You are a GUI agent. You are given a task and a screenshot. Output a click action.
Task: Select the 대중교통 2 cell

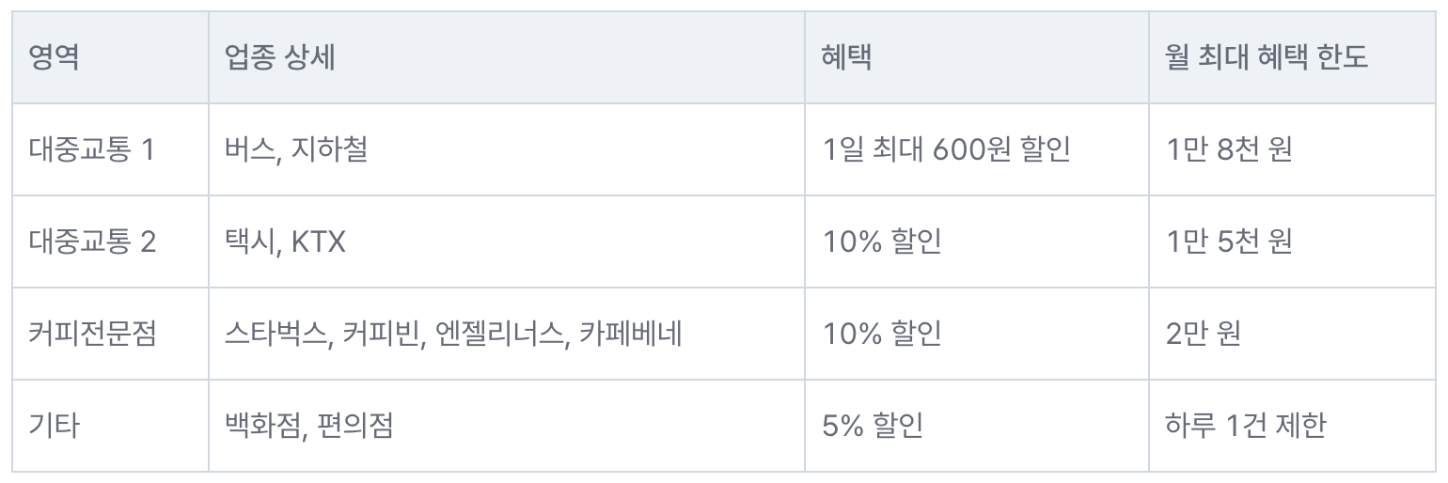tap(110, 241)
